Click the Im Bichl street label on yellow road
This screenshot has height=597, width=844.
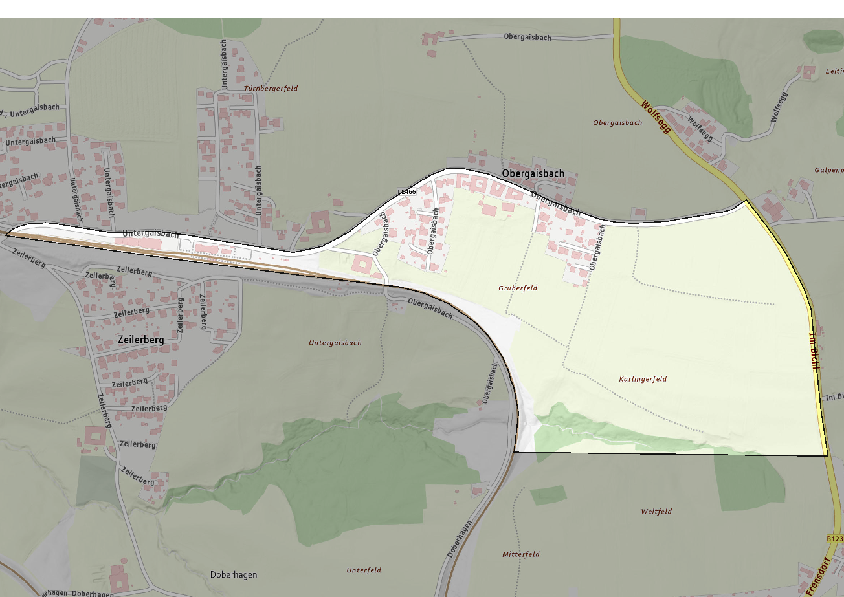coord(815,351)
